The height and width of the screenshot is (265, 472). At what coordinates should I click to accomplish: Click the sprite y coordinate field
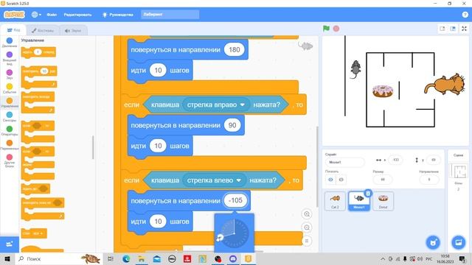click(x=433, y=160)
